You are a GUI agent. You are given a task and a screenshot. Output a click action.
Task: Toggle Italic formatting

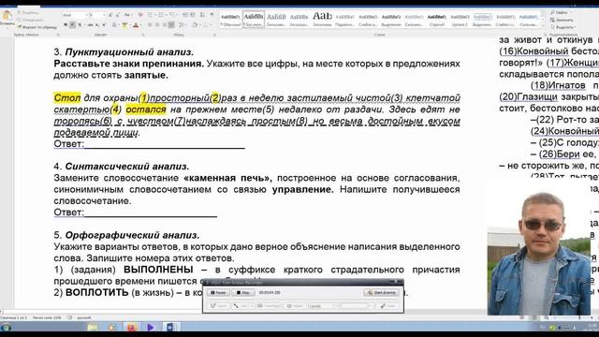(x=72, y=25)
